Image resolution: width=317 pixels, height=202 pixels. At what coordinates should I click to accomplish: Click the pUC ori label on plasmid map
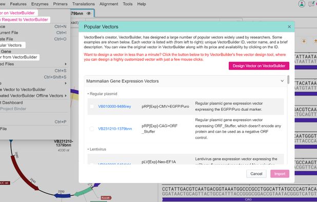(x=5, y=183)
